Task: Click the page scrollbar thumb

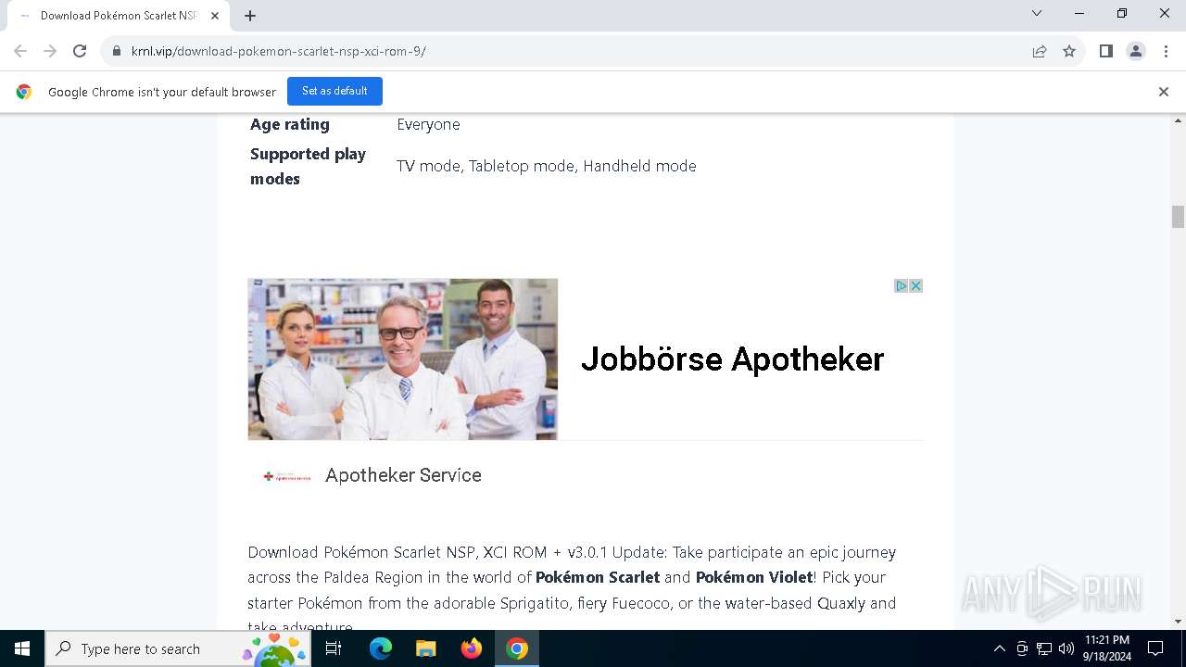Action: coord(1179,217)
